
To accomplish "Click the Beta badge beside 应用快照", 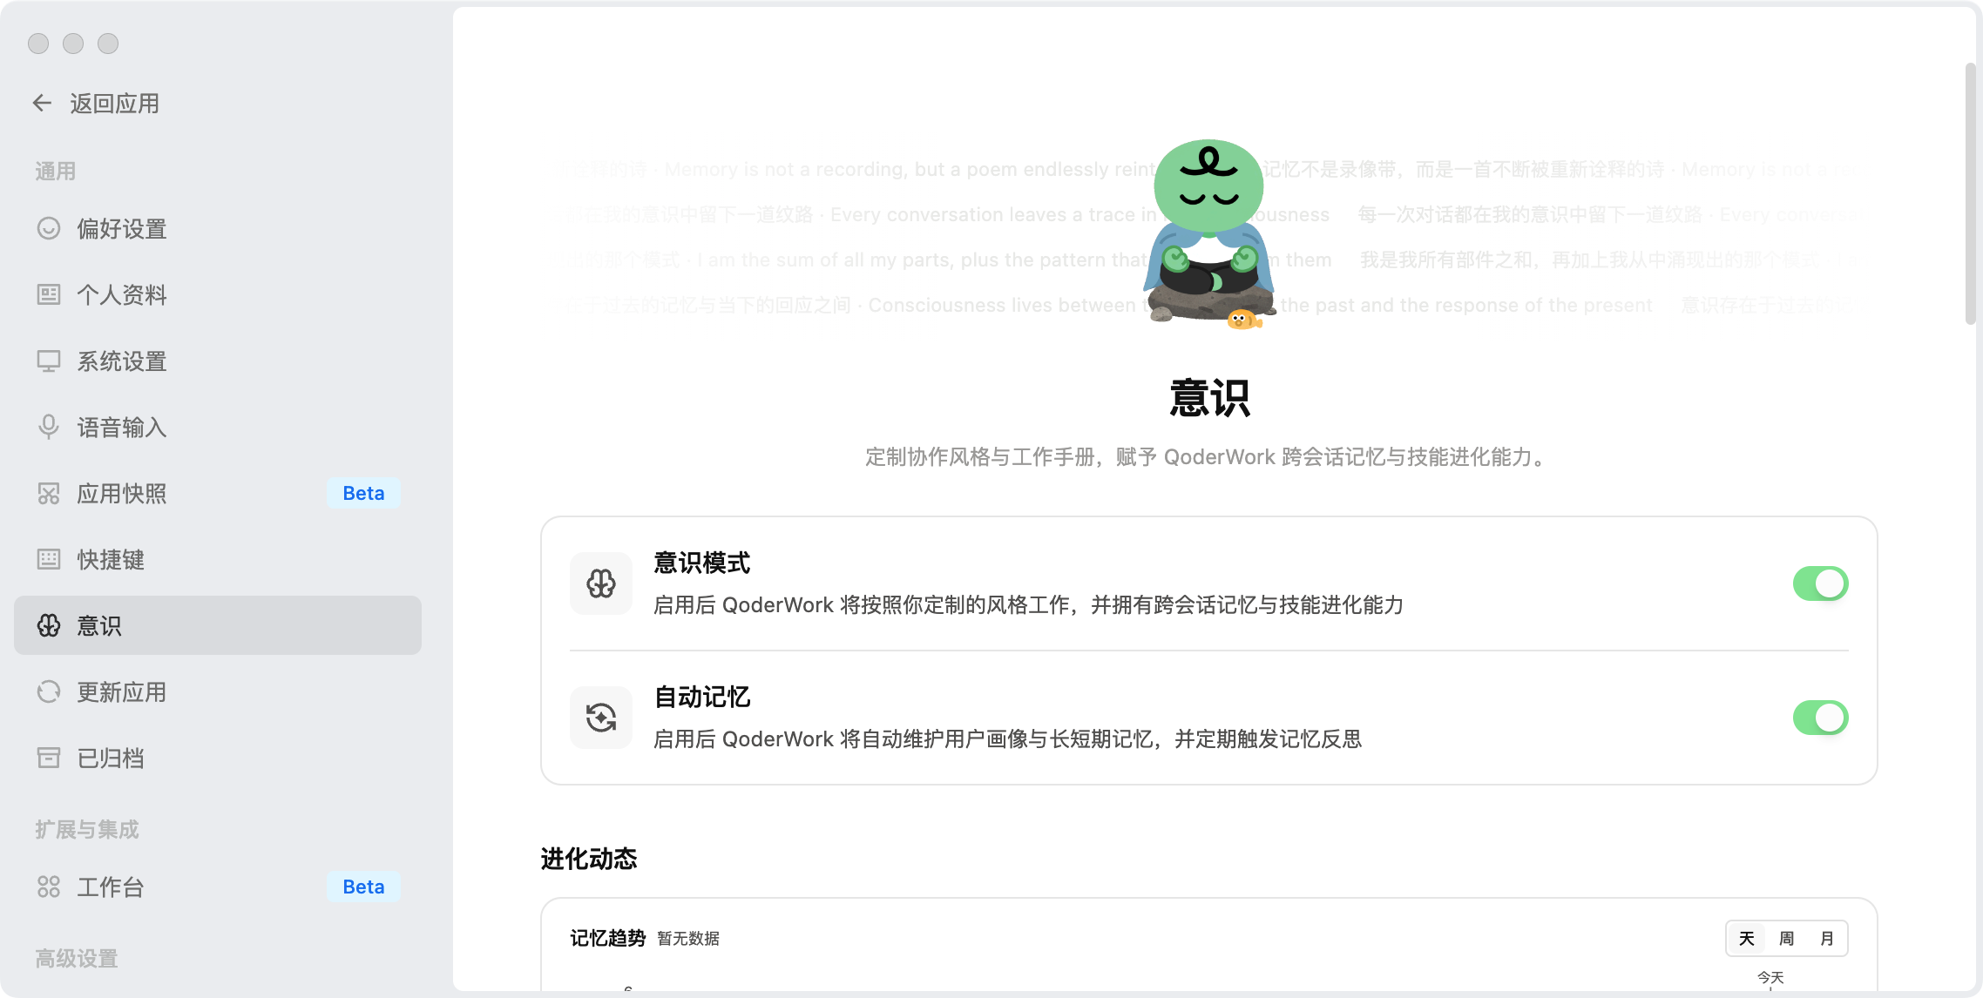I will [363, 493].
